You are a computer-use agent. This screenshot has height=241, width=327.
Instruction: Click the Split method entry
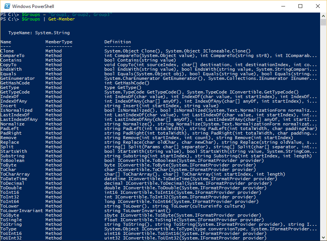pos(6,146)
